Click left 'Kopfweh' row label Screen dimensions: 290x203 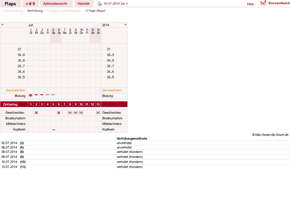[x=19, y=129]
